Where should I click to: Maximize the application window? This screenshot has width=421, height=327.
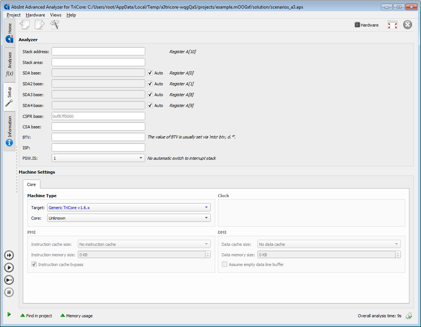(399, 7)
